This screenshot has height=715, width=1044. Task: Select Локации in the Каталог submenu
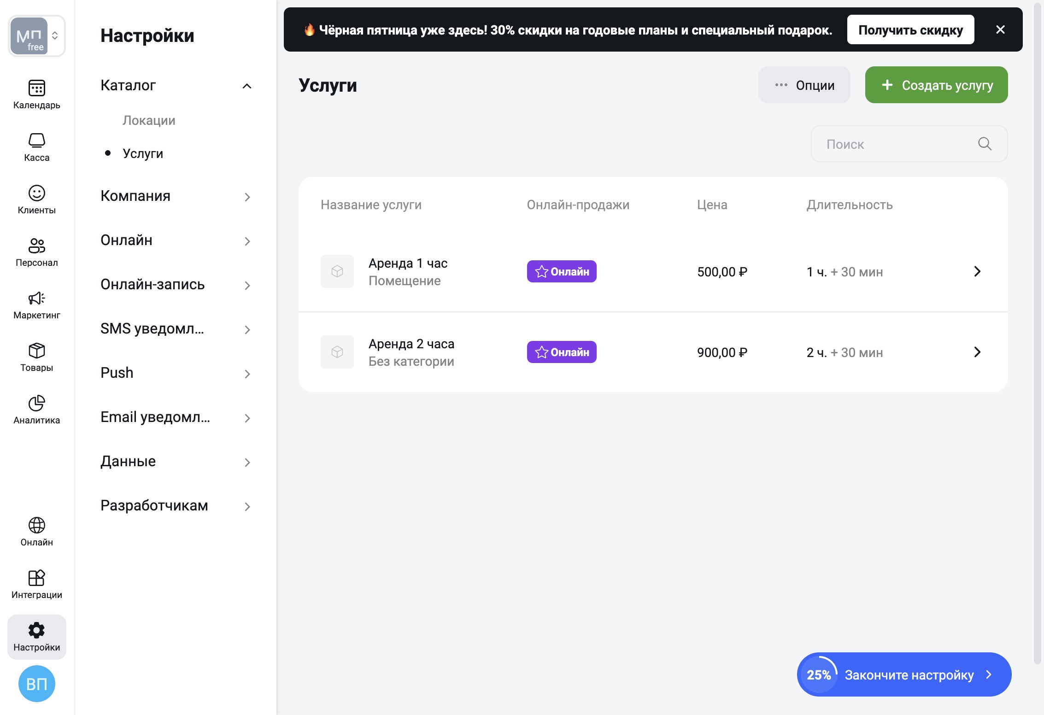pyautogui.click(x=149, y=120)
